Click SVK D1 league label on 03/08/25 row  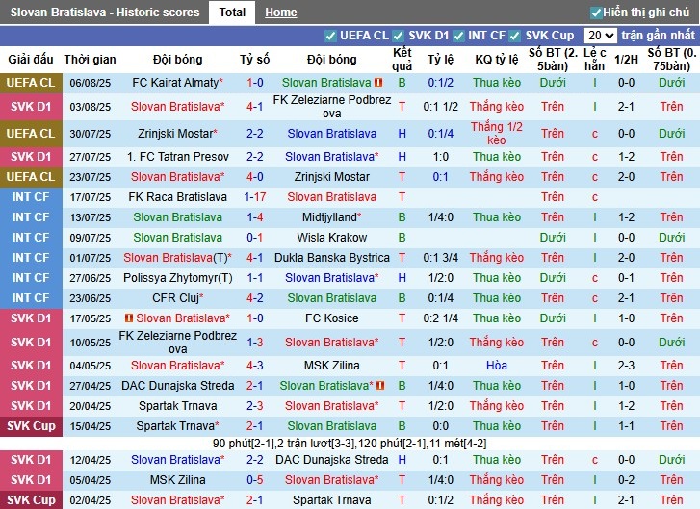(x=31, y=107)
